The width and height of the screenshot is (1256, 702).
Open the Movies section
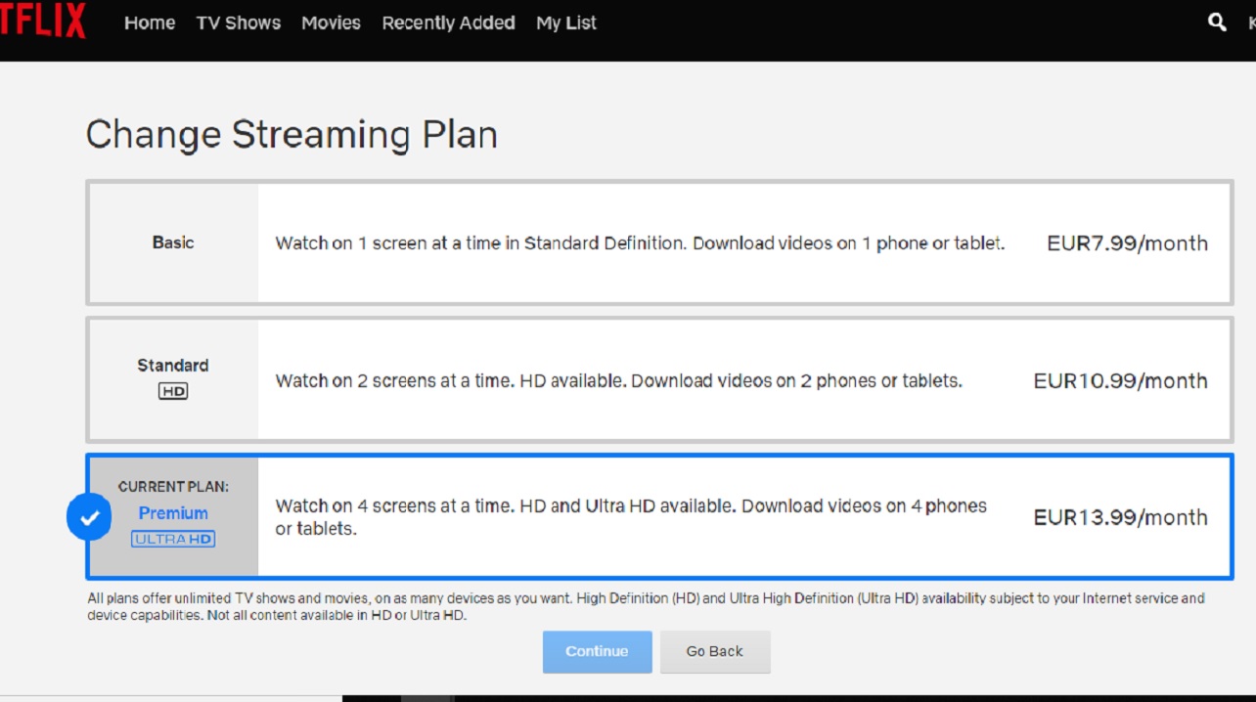331,22
